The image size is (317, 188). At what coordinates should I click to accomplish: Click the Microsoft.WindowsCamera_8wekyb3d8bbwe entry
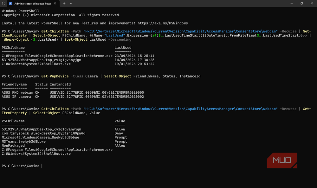(x=41, y=138)
